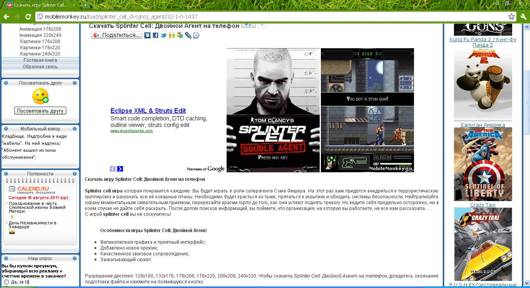Show the next Google ad arrow
Viewport: 530px width, 288px height.
[120, 169]
